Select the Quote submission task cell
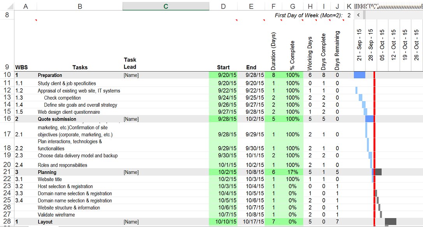Screen dimensions: 423x227 click(x=57, y=119)
